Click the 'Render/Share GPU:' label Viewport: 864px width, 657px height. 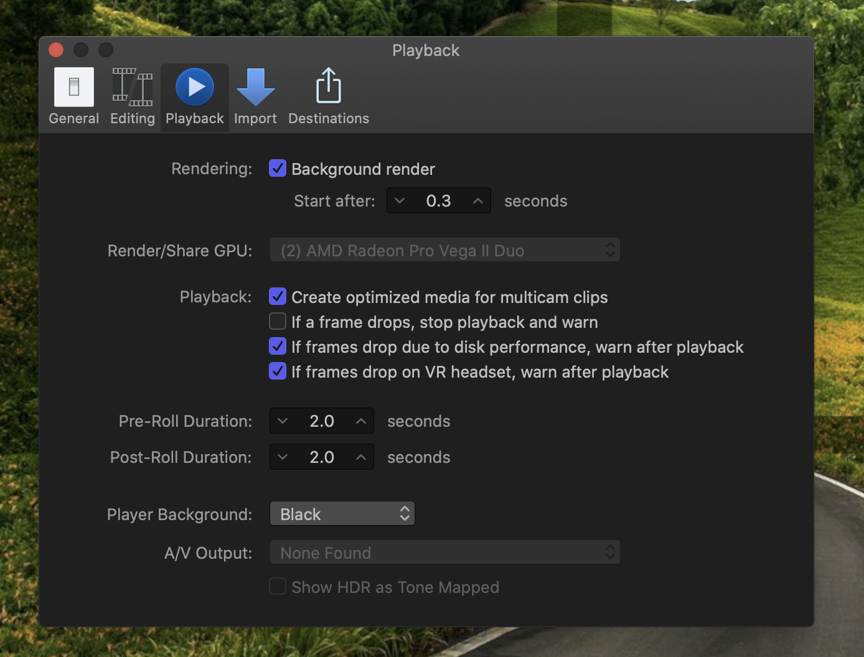tap(180, 251)
